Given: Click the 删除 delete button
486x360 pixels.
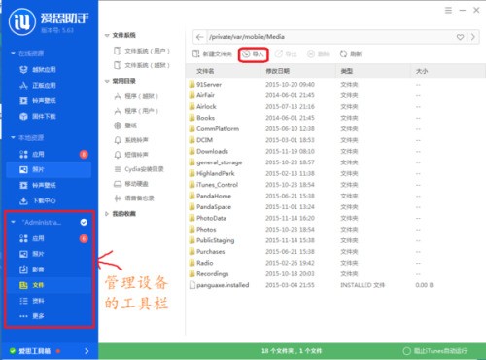Looking at the screenshot, I should [x=318, y=54].
